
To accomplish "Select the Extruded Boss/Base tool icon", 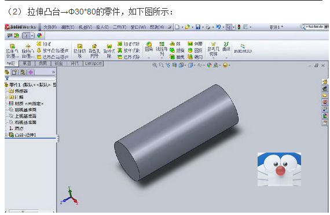I will coord(12,51).
